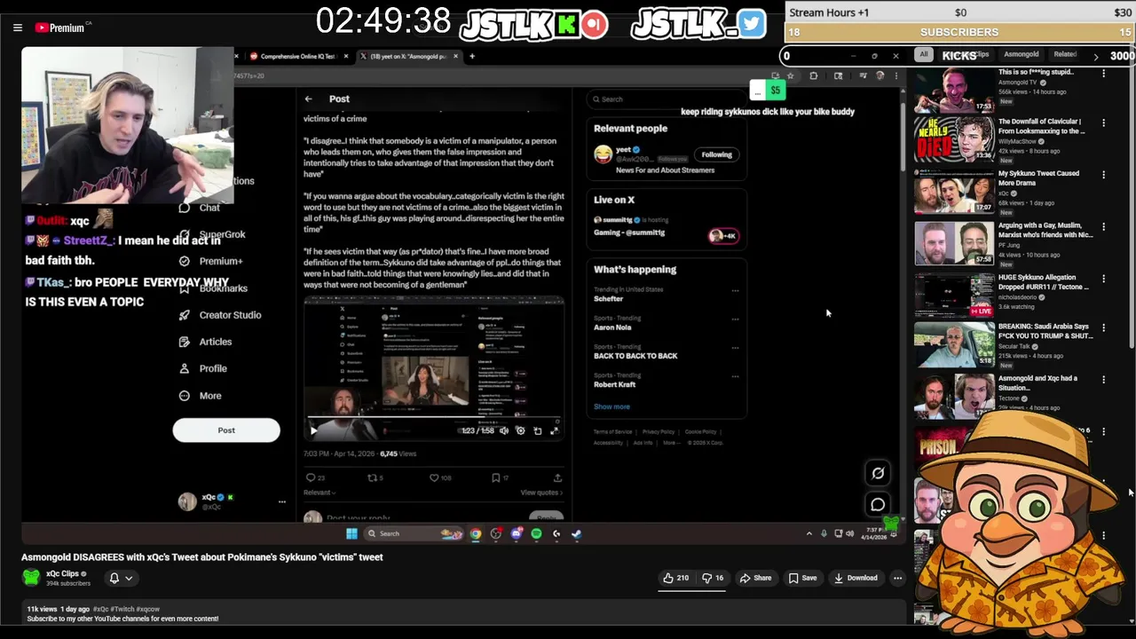This screenshot has width=1136, height=639.
Task: Toggle fullscreen on embedded tweet video
Action: 554,430
